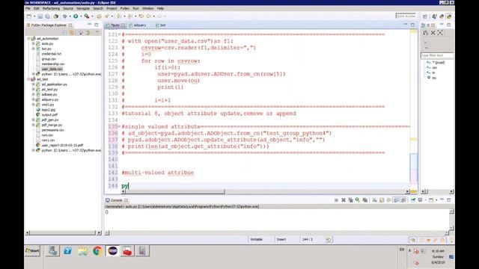Open the Debug button dropdown arrow

pyautogui.click(x=70, y=16)
